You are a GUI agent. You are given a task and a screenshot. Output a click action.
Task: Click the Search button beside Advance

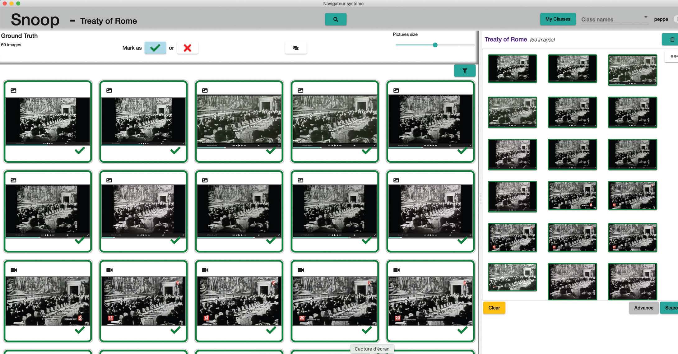pyautogui.click(x=670, y=308)
